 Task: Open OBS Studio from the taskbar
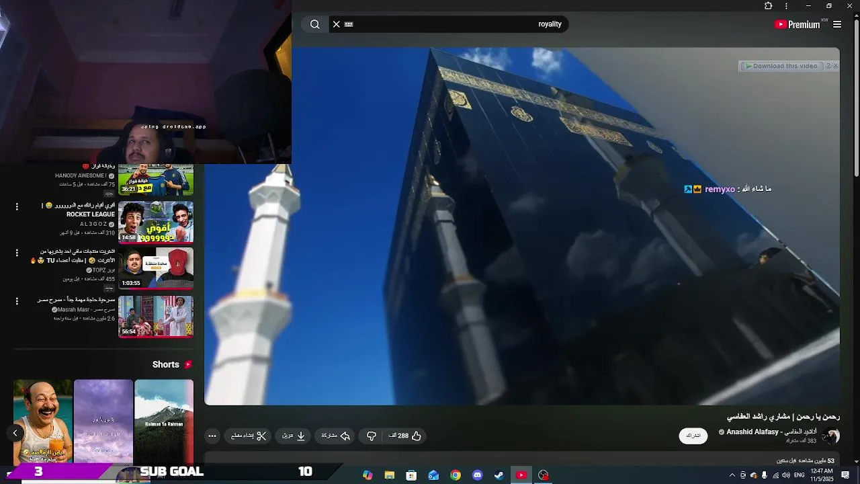coord(544,475)
